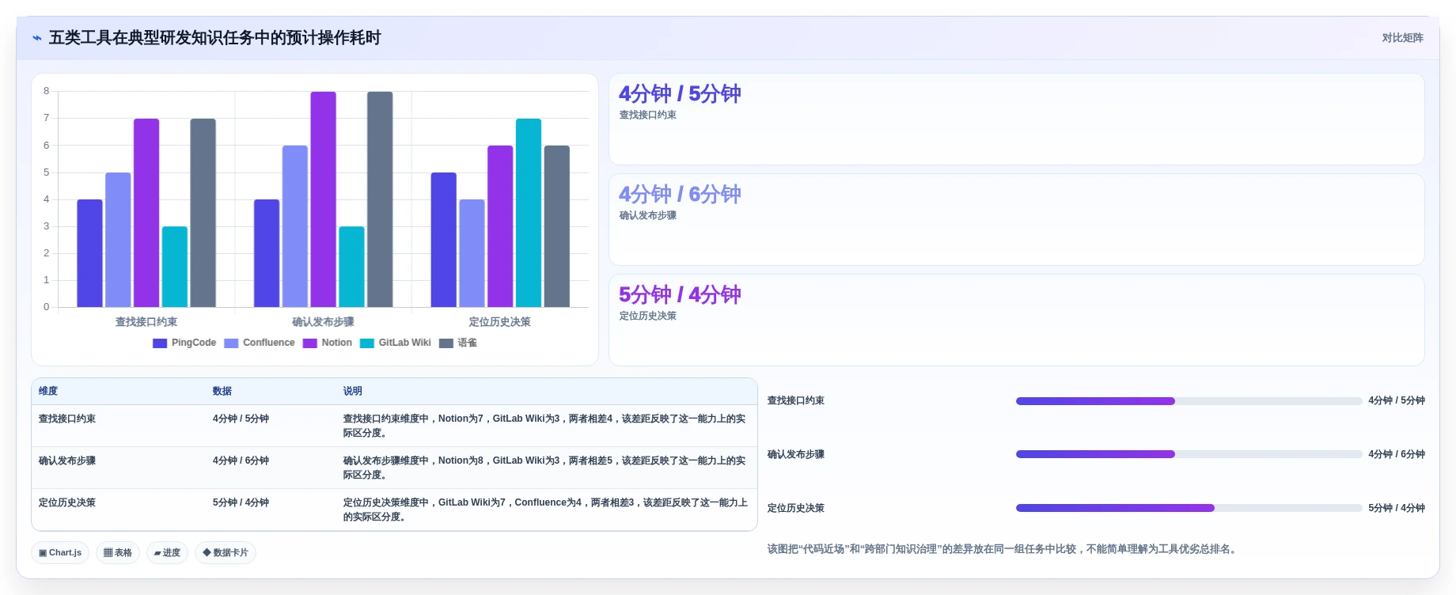Select the Chart.js tag chip

60,552
